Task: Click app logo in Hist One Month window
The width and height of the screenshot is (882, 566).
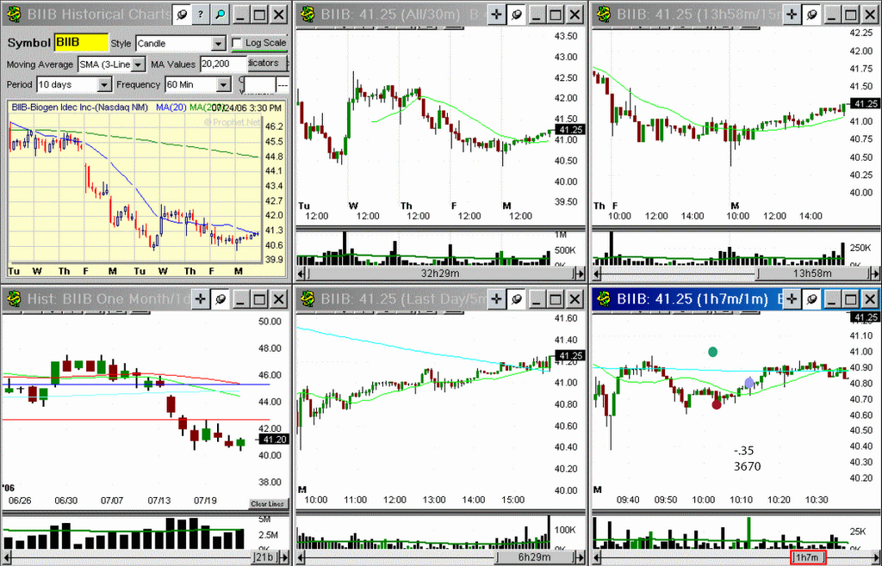Action: (15, 298)
